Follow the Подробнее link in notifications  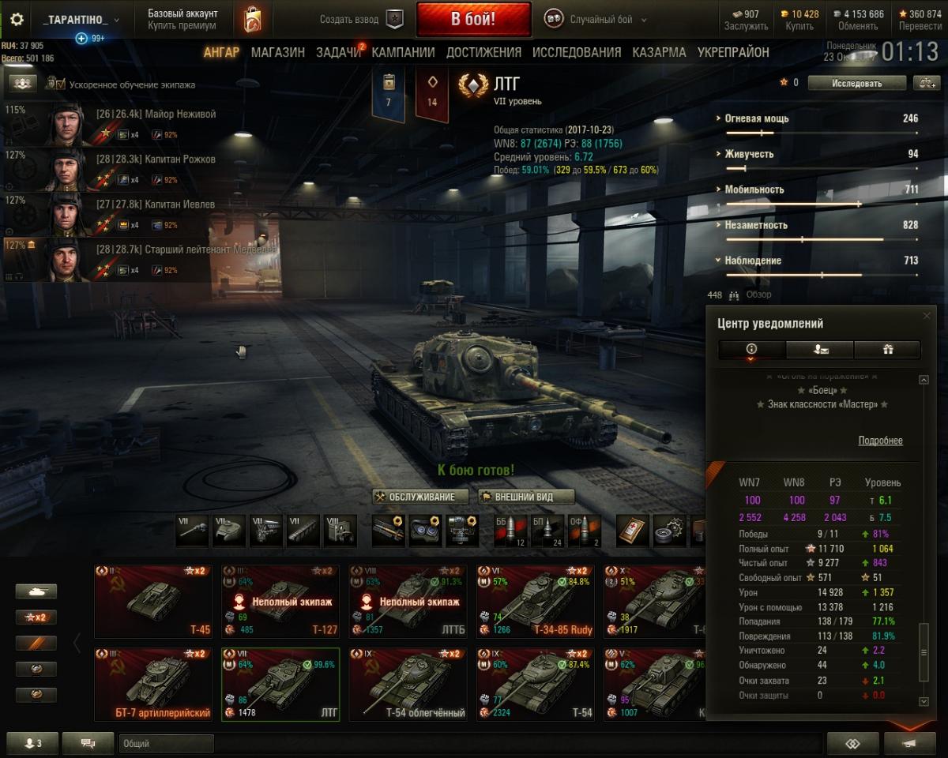(880, 441)
